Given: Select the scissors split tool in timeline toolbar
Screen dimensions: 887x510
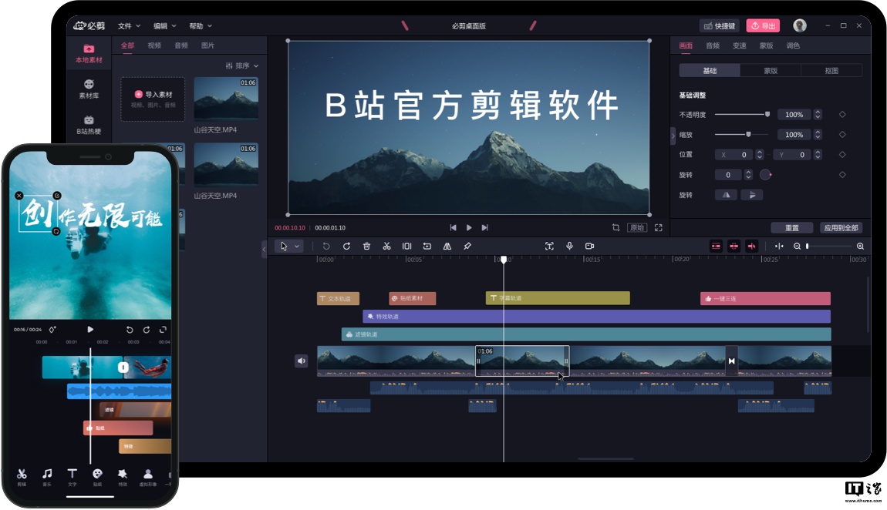Looking at the screenshot, I should (386, 246).
